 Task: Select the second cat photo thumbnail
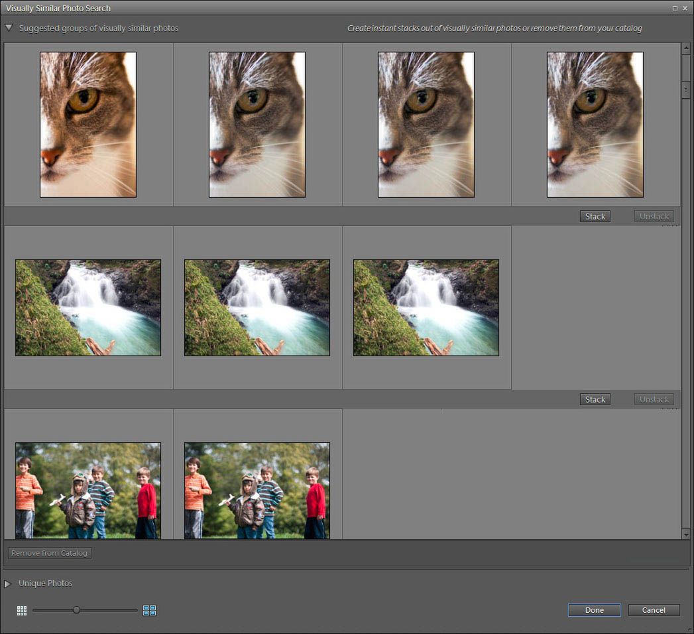pyautogui.click(x=257, y=125)
